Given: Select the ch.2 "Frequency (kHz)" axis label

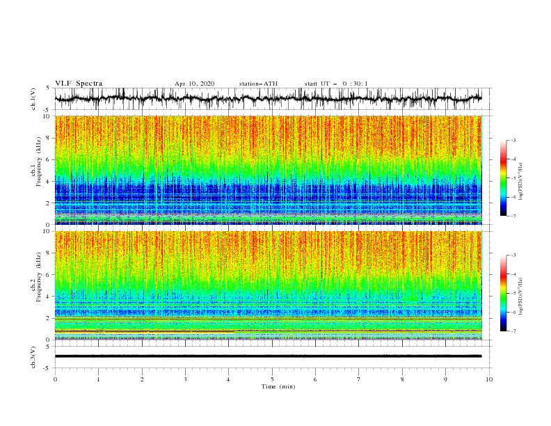Looking at the screenshot, I should point(38,276).
